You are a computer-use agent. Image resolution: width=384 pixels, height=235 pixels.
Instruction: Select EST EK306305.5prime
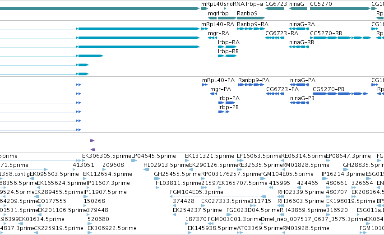click(107, 156)
